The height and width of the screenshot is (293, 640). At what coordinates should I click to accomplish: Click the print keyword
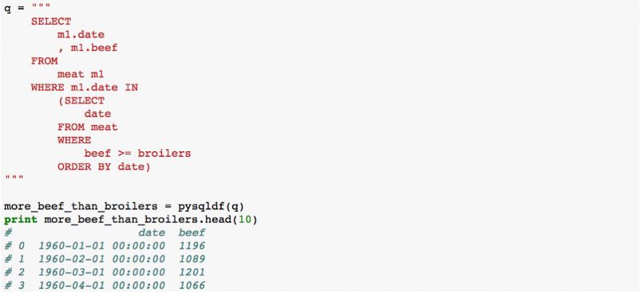(21, 220)
